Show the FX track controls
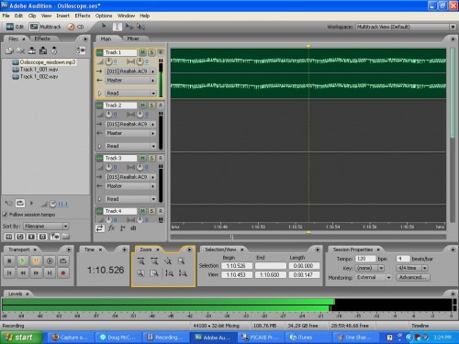This screenshot has width=459, height=344. click(111, 228)
